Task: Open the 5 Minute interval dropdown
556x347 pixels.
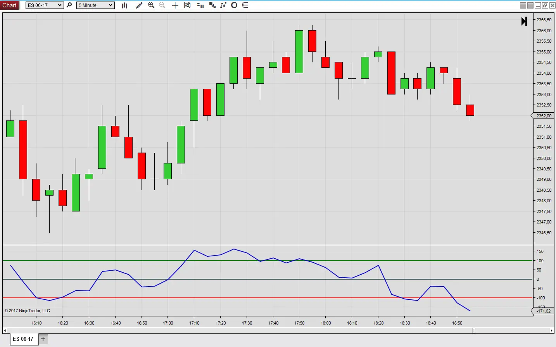Action: tap(95, 5)
